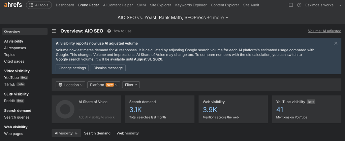Image resolution: width=345 pixels, height=141 pixels.
Task: Click Total searches last month label
Action: tap(148, 117)
